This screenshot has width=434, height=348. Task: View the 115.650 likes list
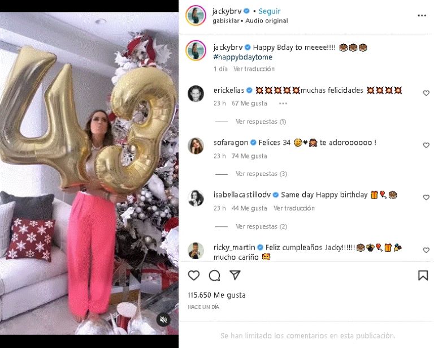coord(216,295)
